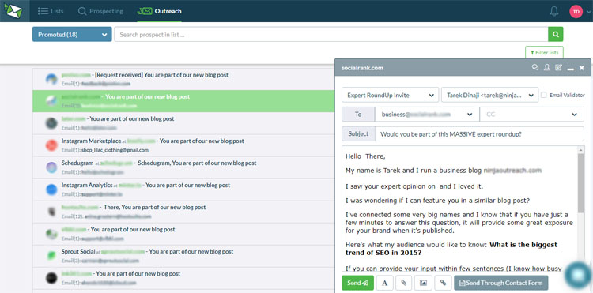Viewport: 593px width, 293px height.
Task: Click shop_lilac_clothing@gmail.com email address
Action: click(115, 150)
